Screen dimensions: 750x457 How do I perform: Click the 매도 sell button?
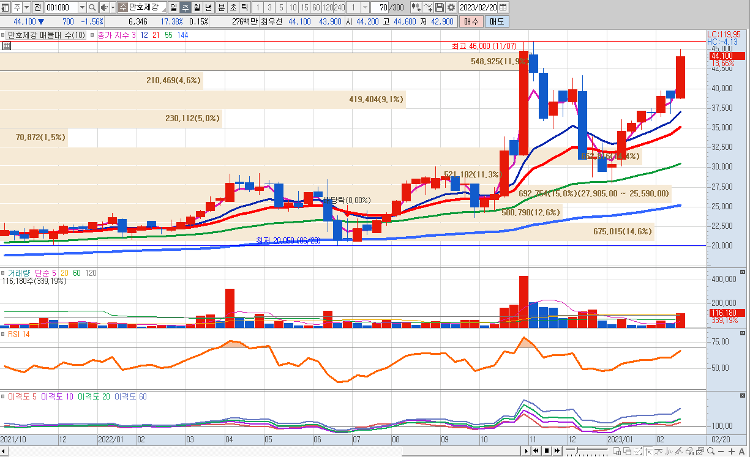coord(497,21)
